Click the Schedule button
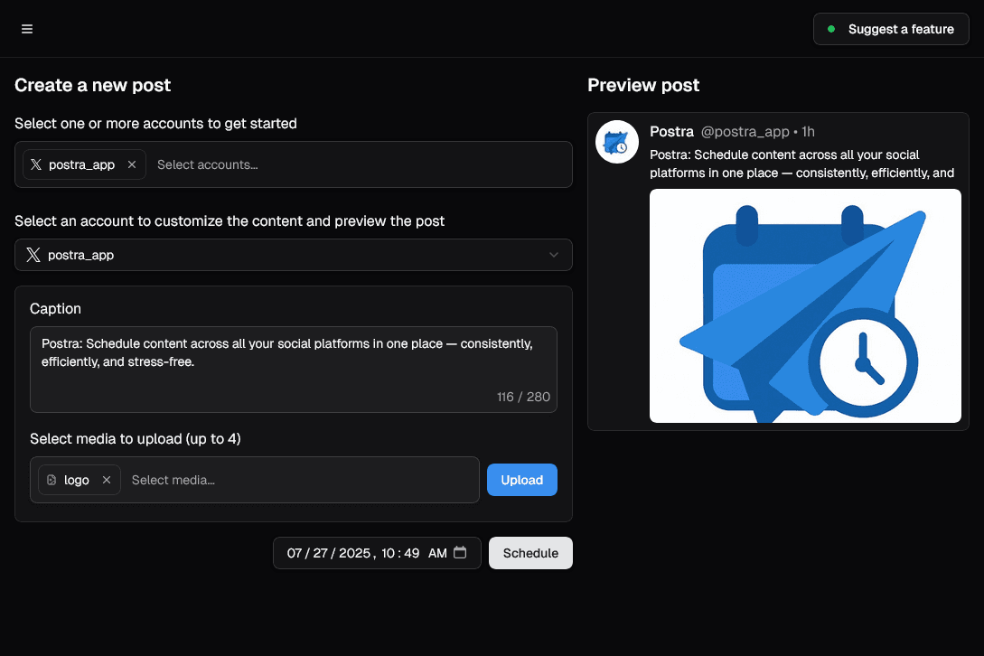The width and height of the screenshot is (984, 656). [x=530, y=553]
